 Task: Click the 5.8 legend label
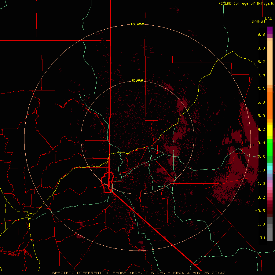click(261, 102)
